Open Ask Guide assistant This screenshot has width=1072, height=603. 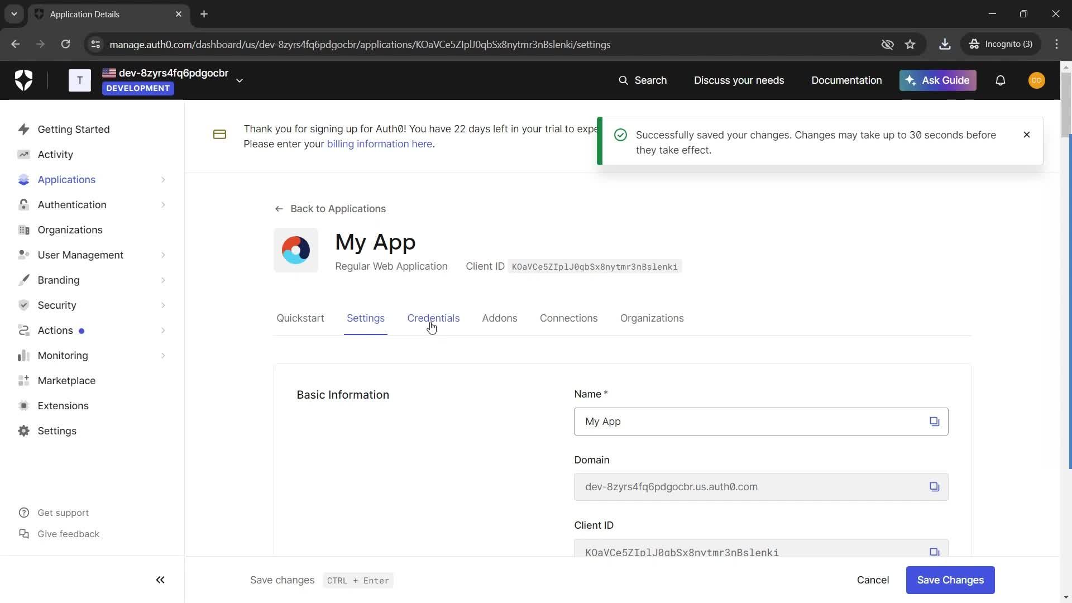point(937,80)
